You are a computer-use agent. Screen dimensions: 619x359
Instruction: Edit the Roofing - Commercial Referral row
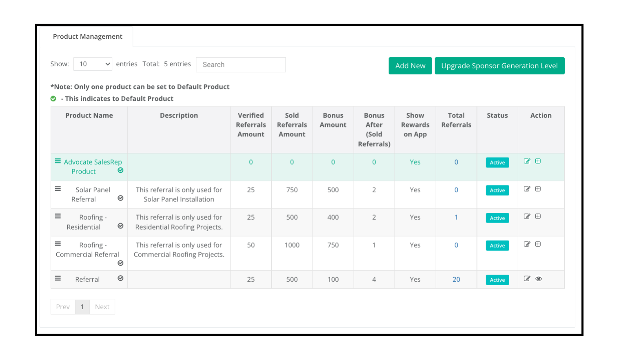coord(527,244)
